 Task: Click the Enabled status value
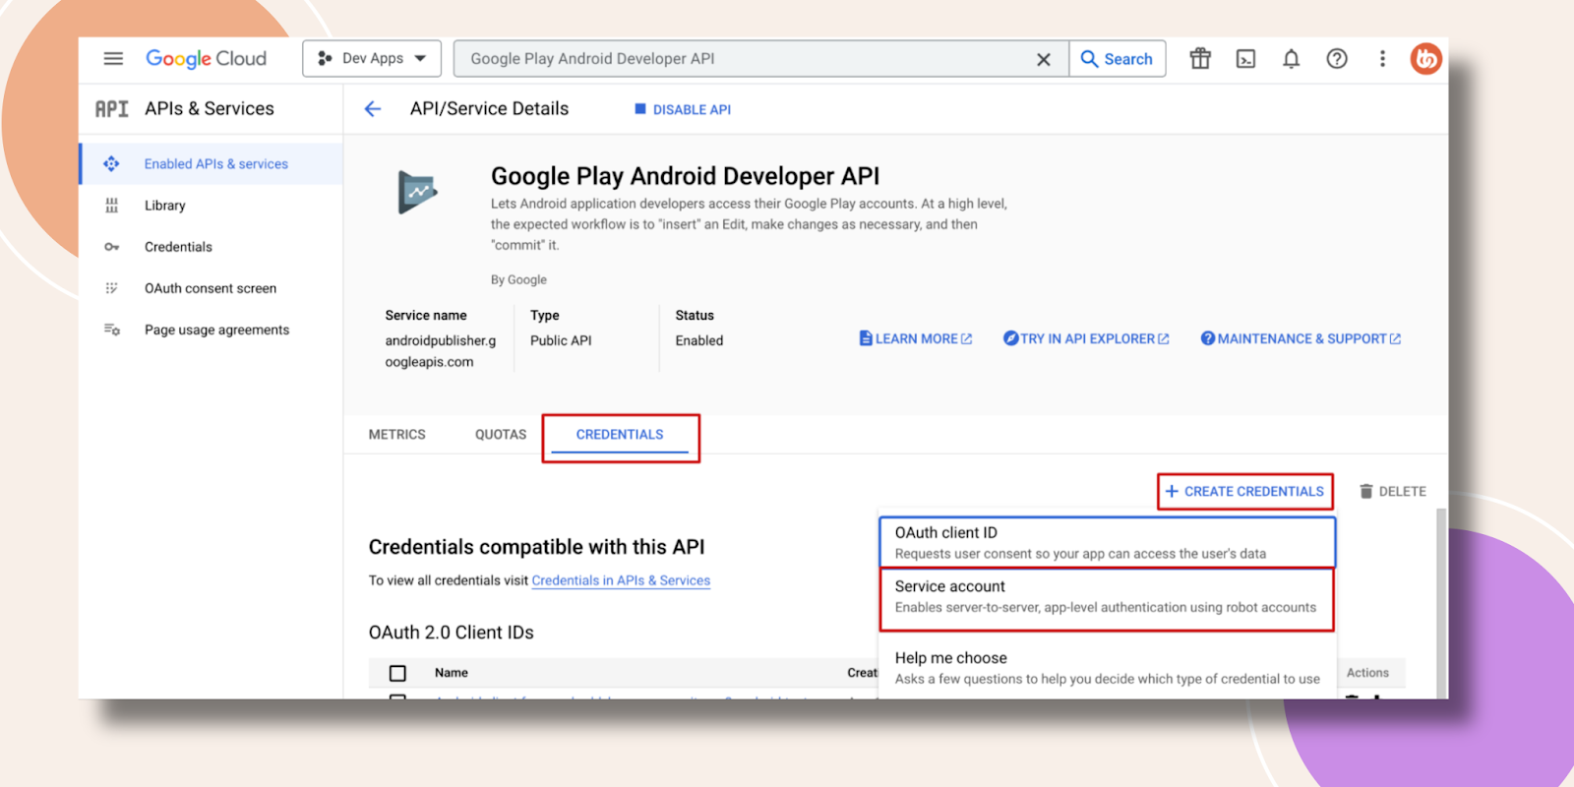(x=698, y=340)
